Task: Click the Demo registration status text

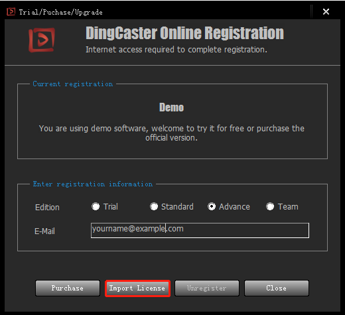Action: tap(172, 107)
